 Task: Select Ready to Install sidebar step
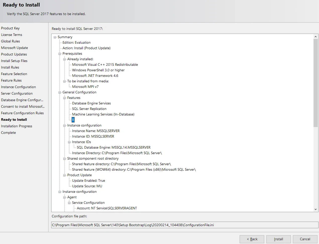14,119
